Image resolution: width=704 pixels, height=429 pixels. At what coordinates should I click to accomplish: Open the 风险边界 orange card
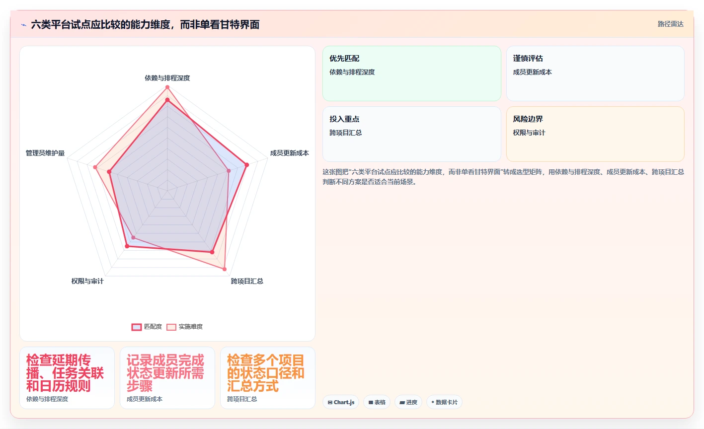(x=595, y=134)
